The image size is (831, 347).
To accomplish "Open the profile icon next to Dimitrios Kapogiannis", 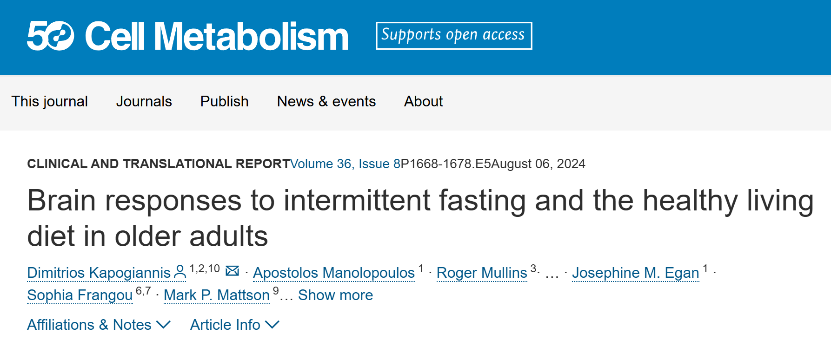I will 179,272.
